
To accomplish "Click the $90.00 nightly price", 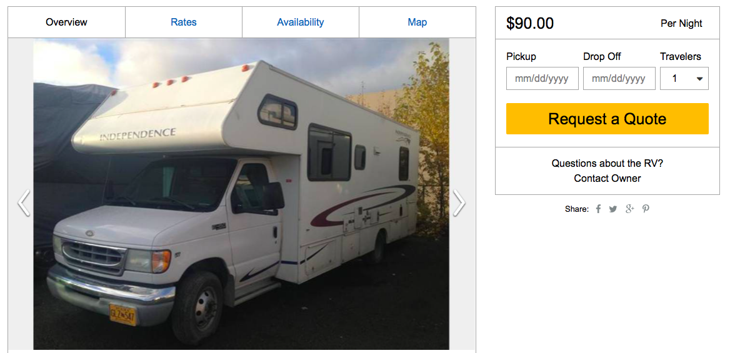I will (x=530, y=24).
